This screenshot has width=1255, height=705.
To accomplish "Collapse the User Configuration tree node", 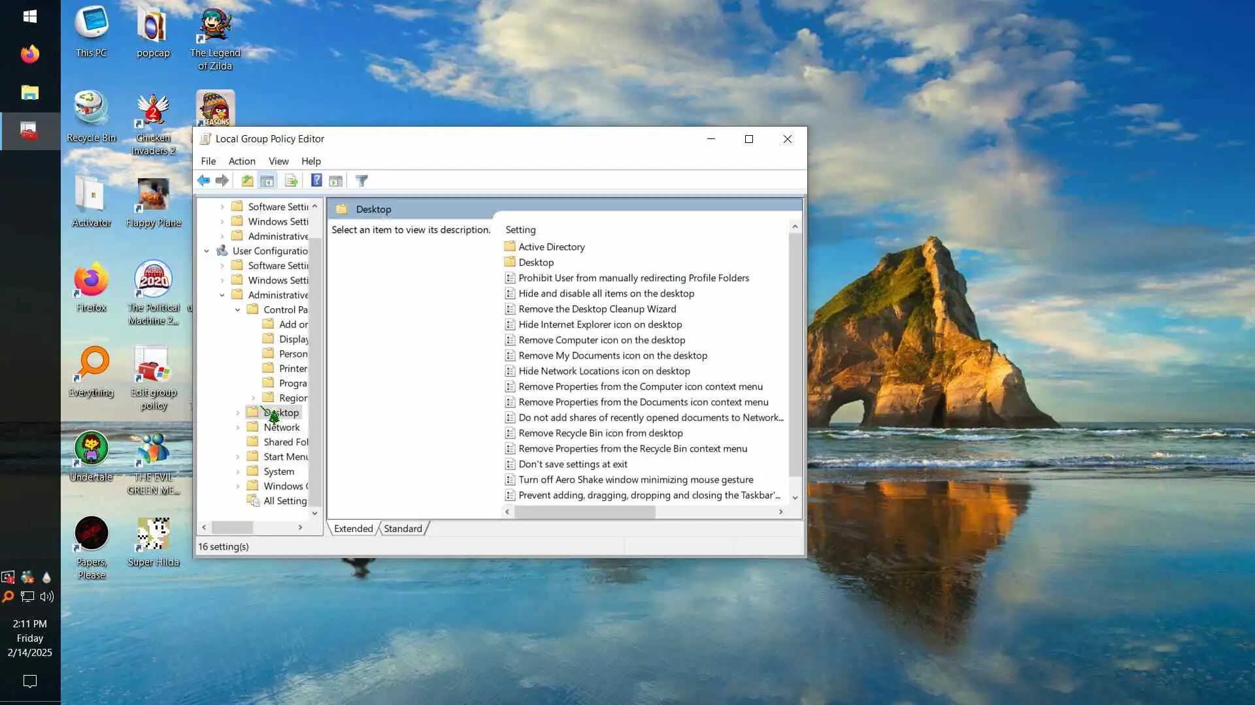I will tap(207, 251).
